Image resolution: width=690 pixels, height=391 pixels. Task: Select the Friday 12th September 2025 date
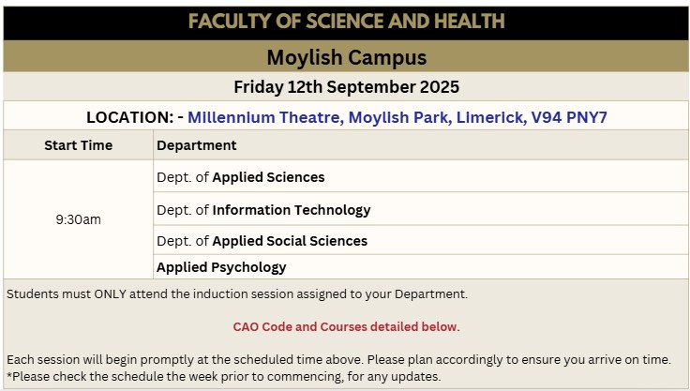(346, 87)
